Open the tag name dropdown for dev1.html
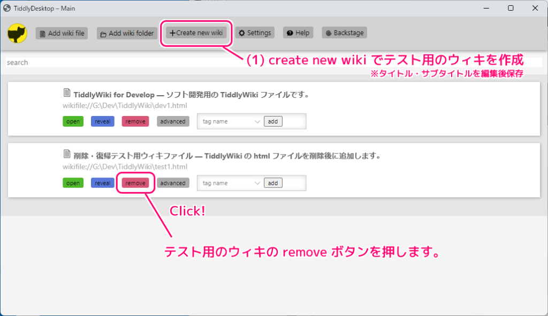Image resolution: width=548 pixels, height=316 pixels. (230, 121)
